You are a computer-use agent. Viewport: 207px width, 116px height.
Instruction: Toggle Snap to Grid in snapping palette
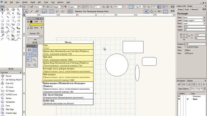click(x=29, y=50)
